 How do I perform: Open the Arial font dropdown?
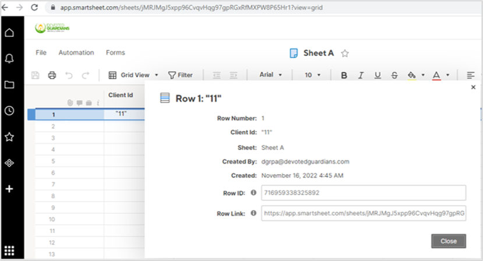270,75
